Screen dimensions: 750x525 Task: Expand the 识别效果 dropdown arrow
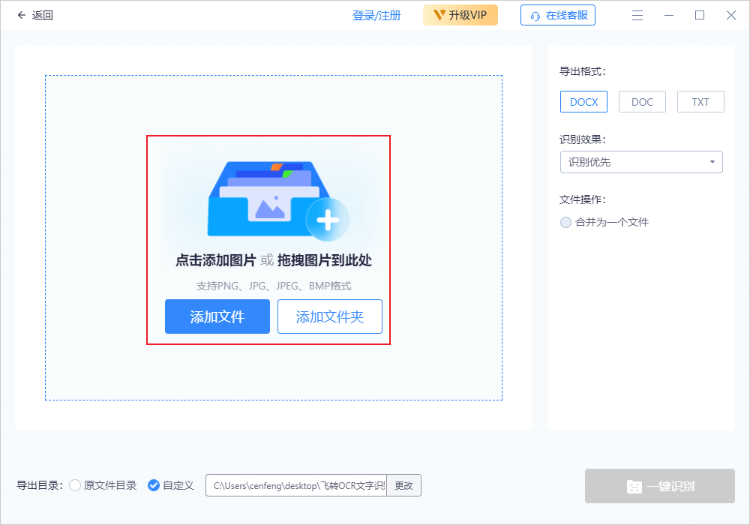712,162
